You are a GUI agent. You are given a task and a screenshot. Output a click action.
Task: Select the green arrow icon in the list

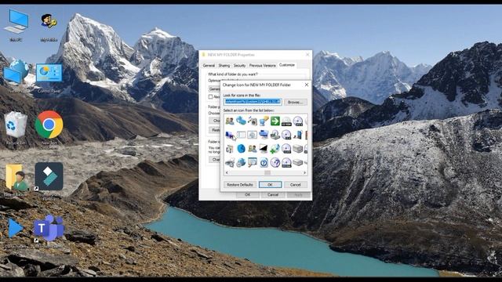[275, 121]
